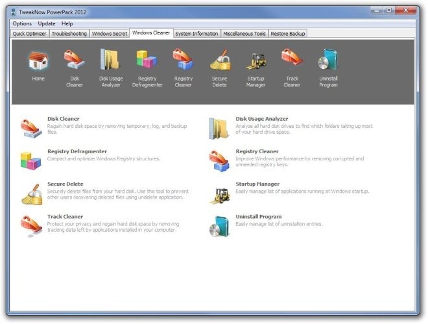Click 'Regain hard disk space by removing temporary' description
Image resolution: width=428 pixels, height=324 pixels.
pyautogui.click(x=117, y=129)
